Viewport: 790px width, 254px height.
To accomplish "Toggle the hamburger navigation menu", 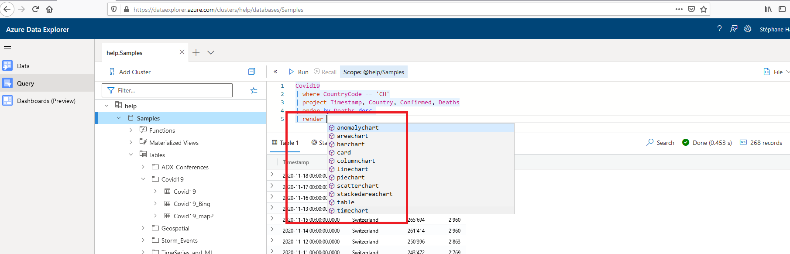I will tap(7, 48).
